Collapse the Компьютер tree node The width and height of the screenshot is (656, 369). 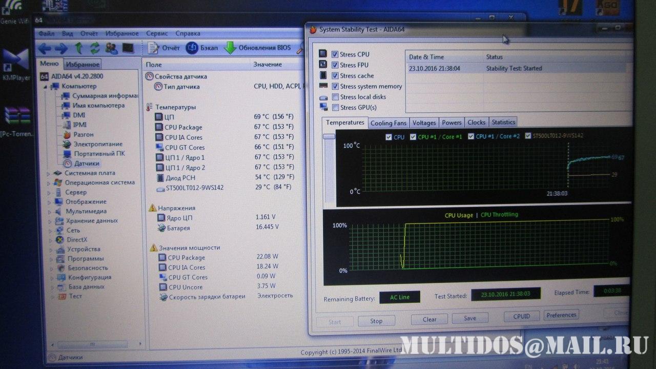click(45, 86)
